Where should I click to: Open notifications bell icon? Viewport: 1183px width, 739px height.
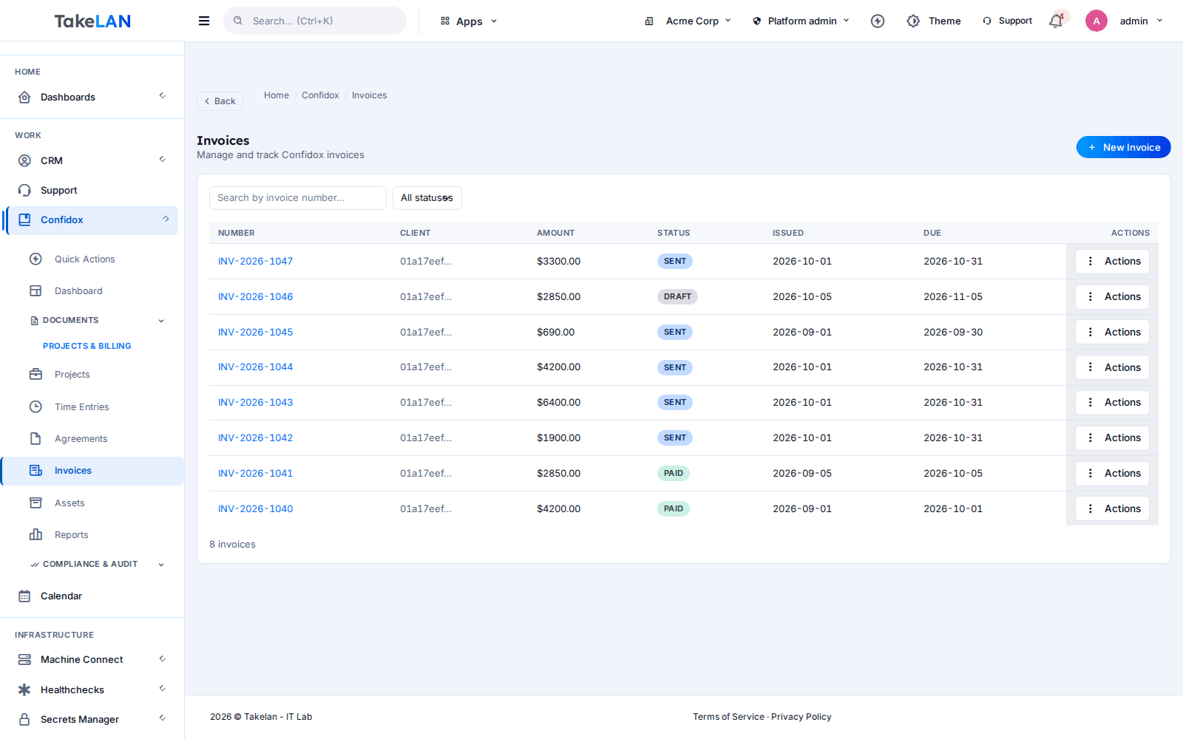(1056, 21)
